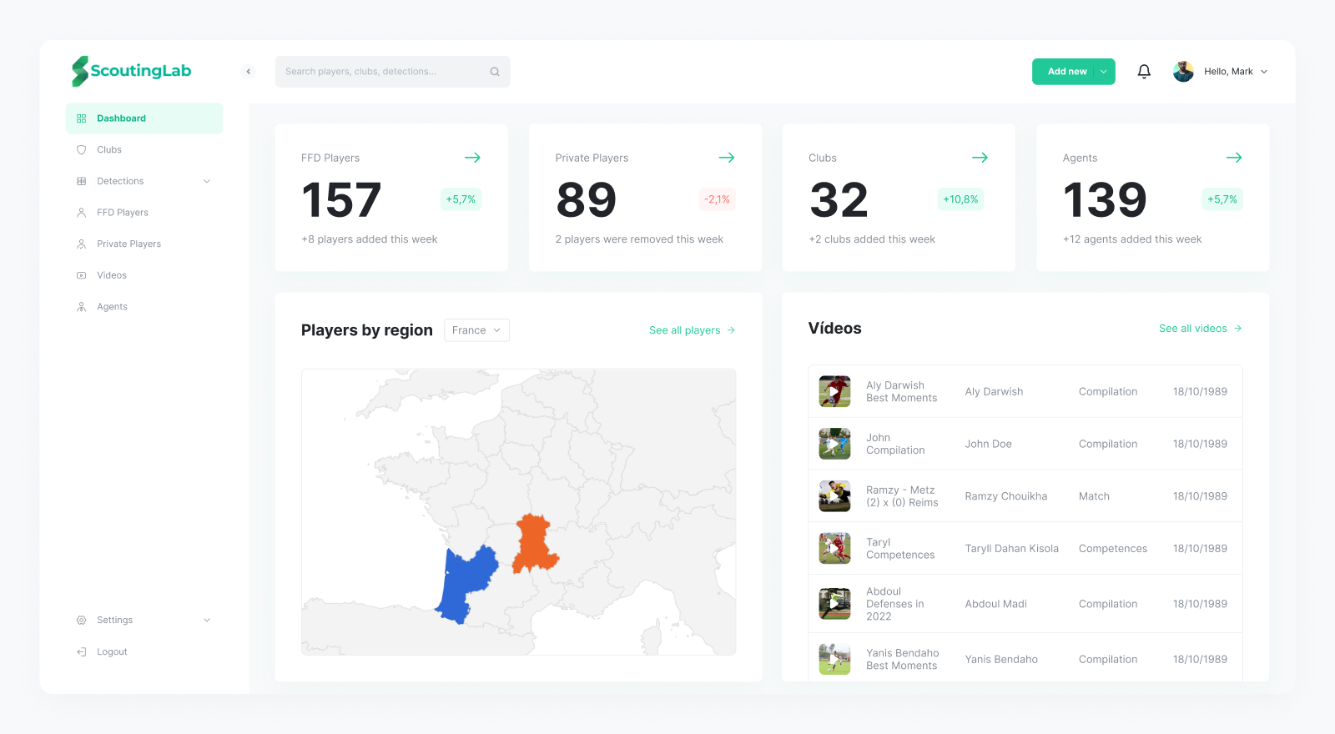
Task: Focus the search players, clubs, detections field
Action: 392,72
